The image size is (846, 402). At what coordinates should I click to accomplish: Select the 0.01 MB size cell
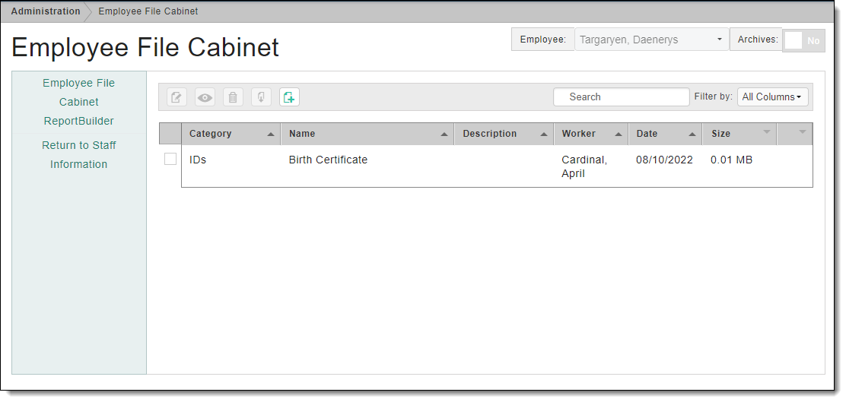(731, 160)
